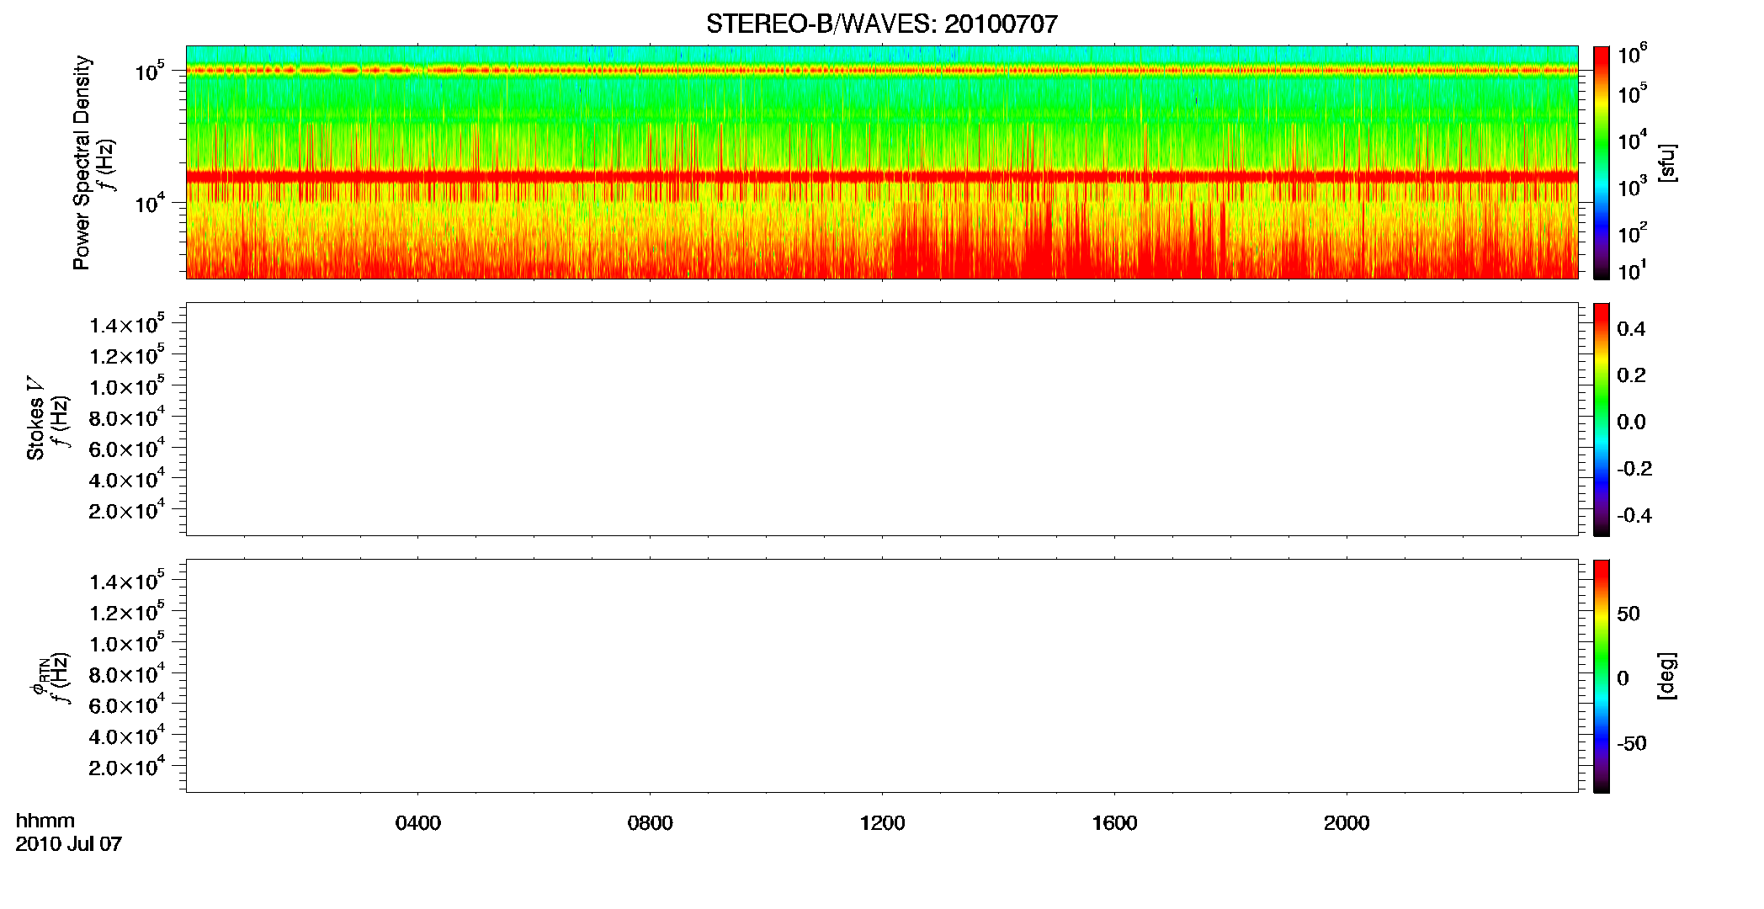Select the empty phi RTN panel

coord(881,676)
